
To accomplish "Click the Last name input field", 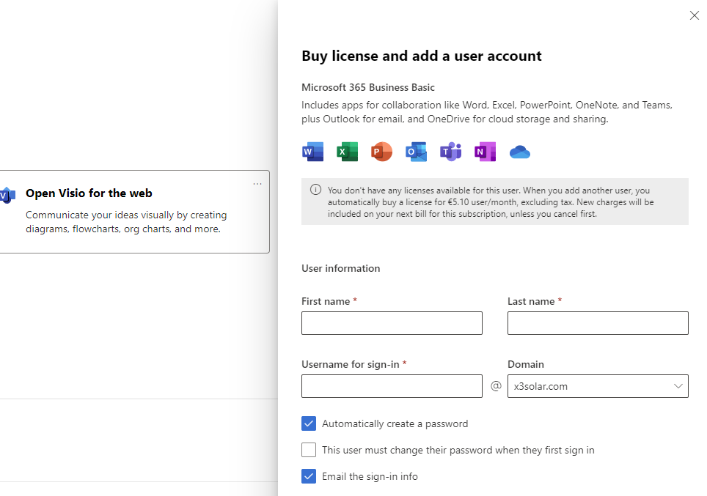I will [598, 323].
